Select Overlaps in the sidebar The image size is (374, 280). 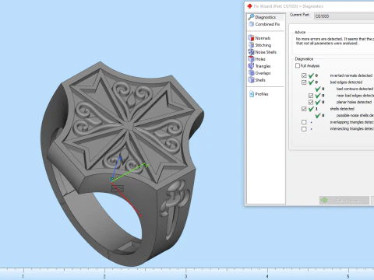[x=263, y=73]
